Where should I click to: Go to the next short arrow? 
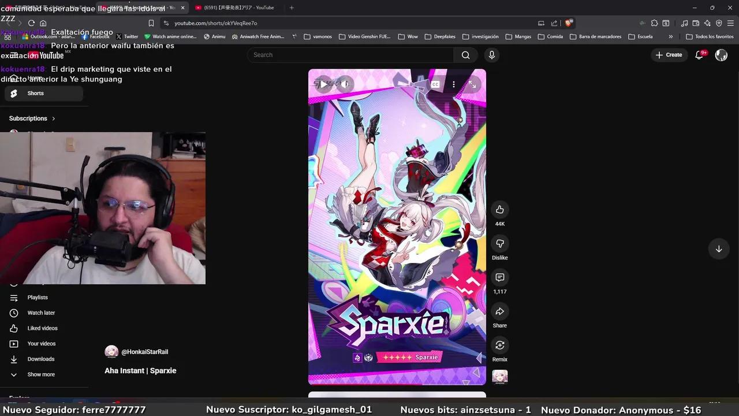[719, 249]
